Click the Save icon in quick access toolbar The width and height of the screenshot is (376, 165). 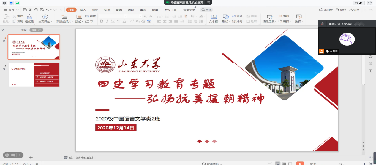25,10
